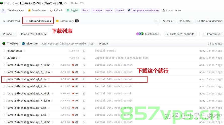The image size is (224, 125).
Task: Click the '24 days ago' timestamp
Action: point(215,43)
